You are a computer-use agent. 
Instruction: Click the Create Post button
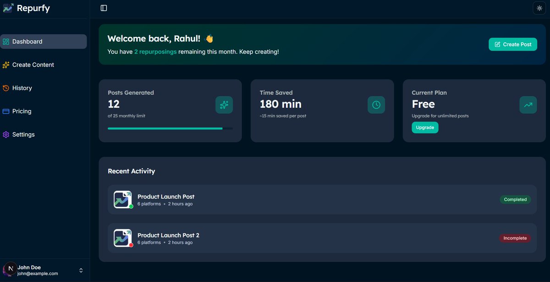pos(512,44)
